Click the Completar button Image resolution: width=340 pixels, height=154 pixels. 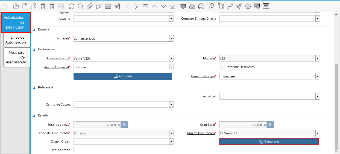269,141
